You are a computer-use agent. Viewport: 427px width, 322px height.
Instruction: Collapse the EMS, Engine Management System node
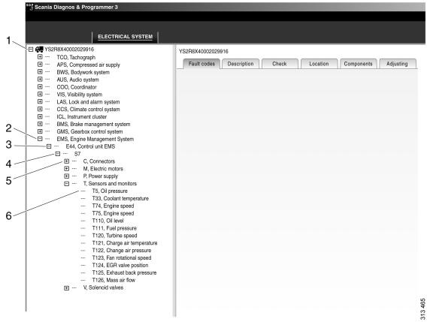point(40,139)
